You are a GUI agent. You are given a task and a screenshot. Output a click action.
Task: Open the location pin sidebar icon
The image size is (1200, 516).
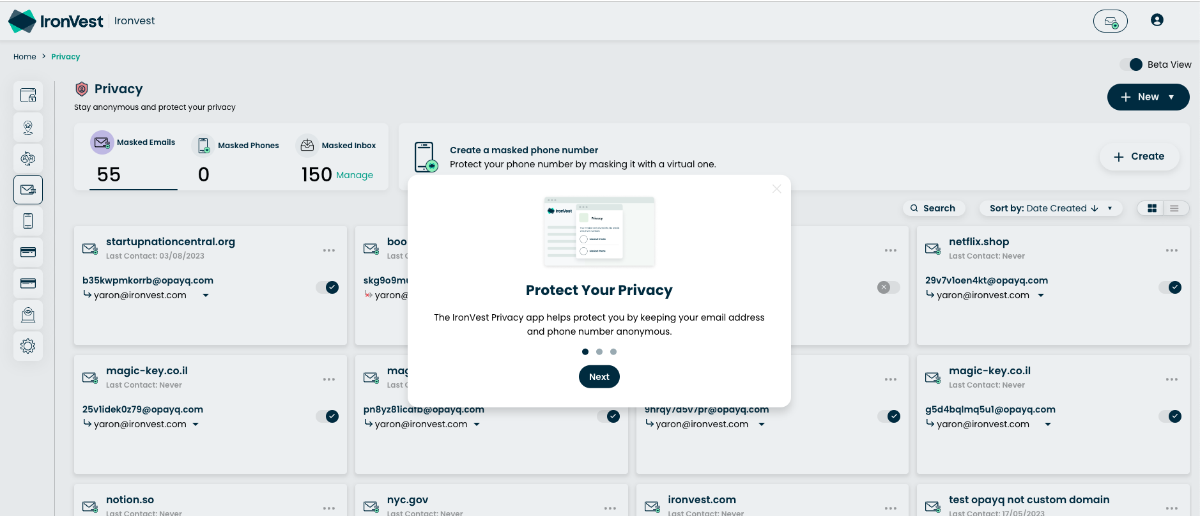point(28,127)
